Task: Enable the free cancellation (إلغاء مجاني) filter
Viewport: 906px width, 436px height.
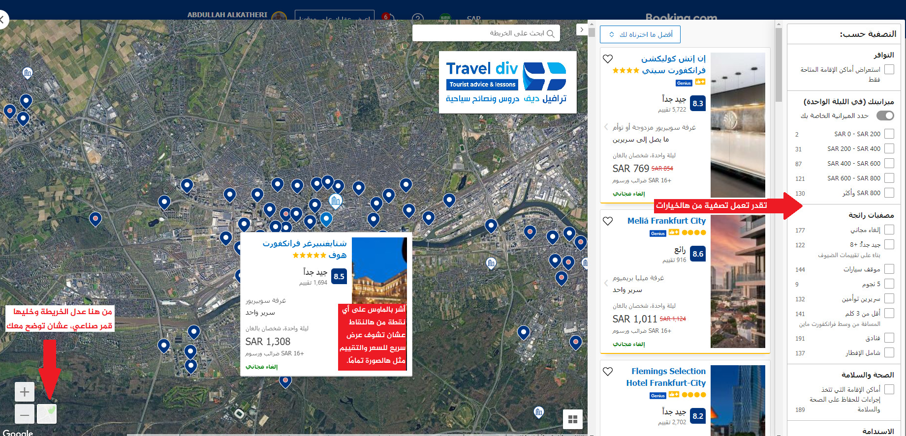Action: coord(889,230)
